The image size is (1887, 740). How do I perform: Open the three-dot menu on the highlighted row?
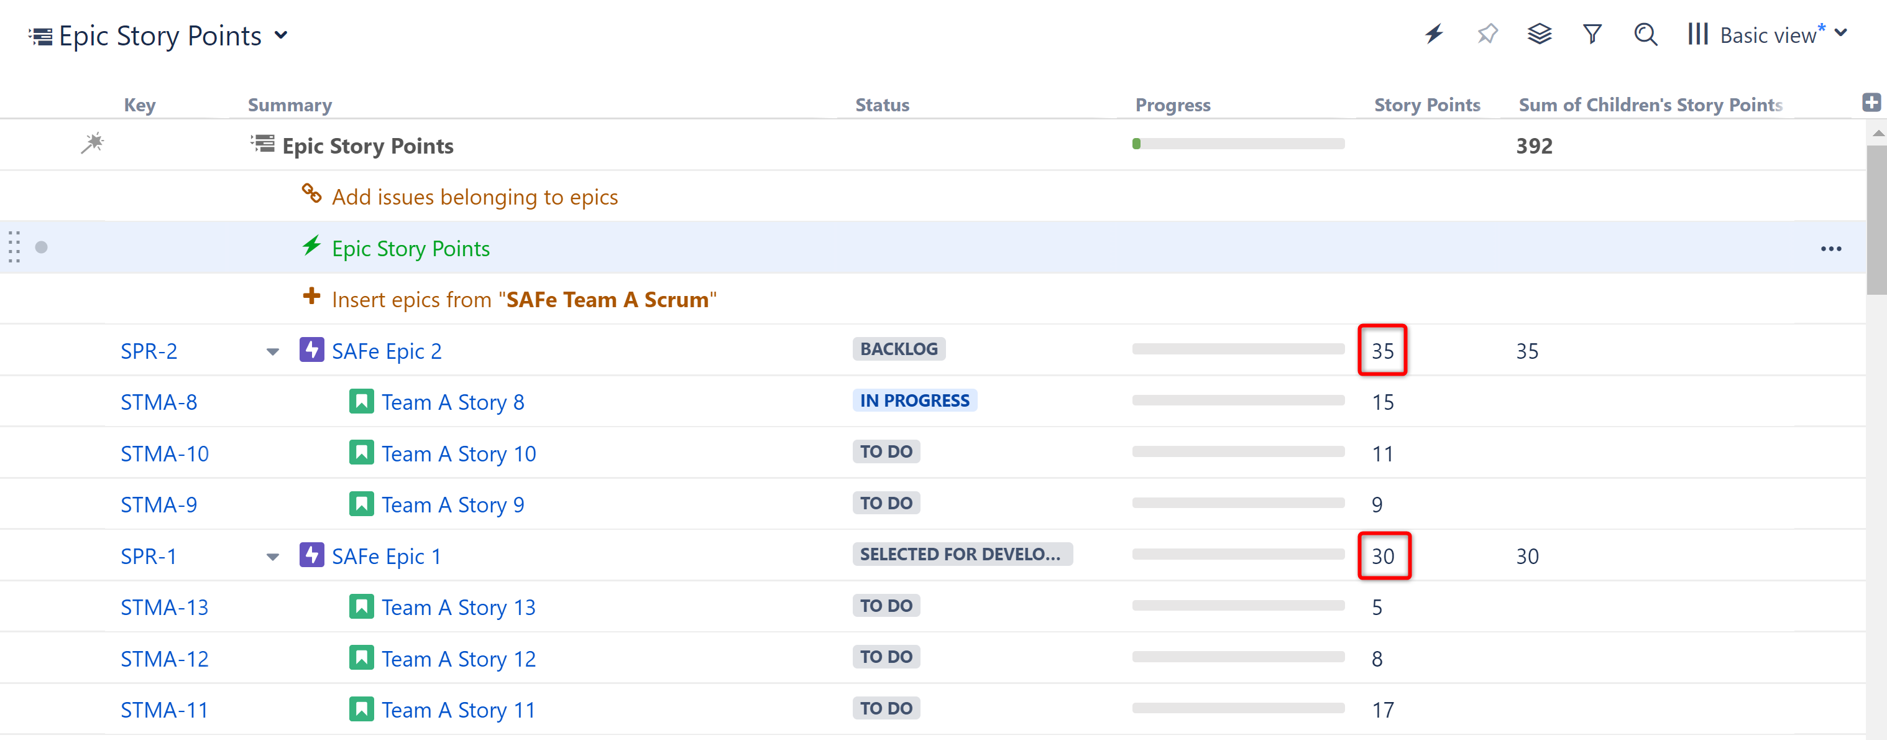click(x=1830, y=249)
